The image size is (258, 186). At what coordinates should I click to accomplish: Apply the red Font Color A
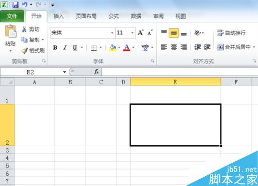[x=127, y=48]
